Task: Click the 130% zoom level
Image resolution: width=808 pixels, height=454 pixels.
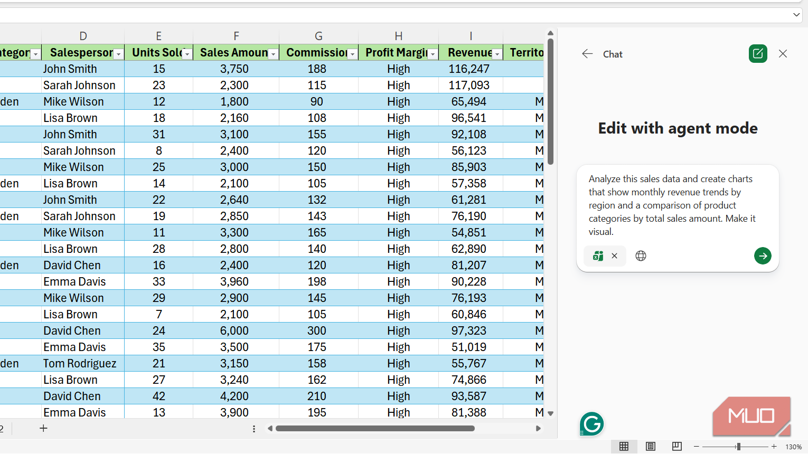Action: [x=793, y=447]
